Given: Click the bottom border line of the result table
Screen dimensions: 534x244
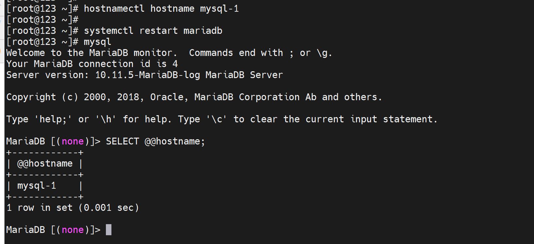Looking at the screenshot, I should pos(45,197).
